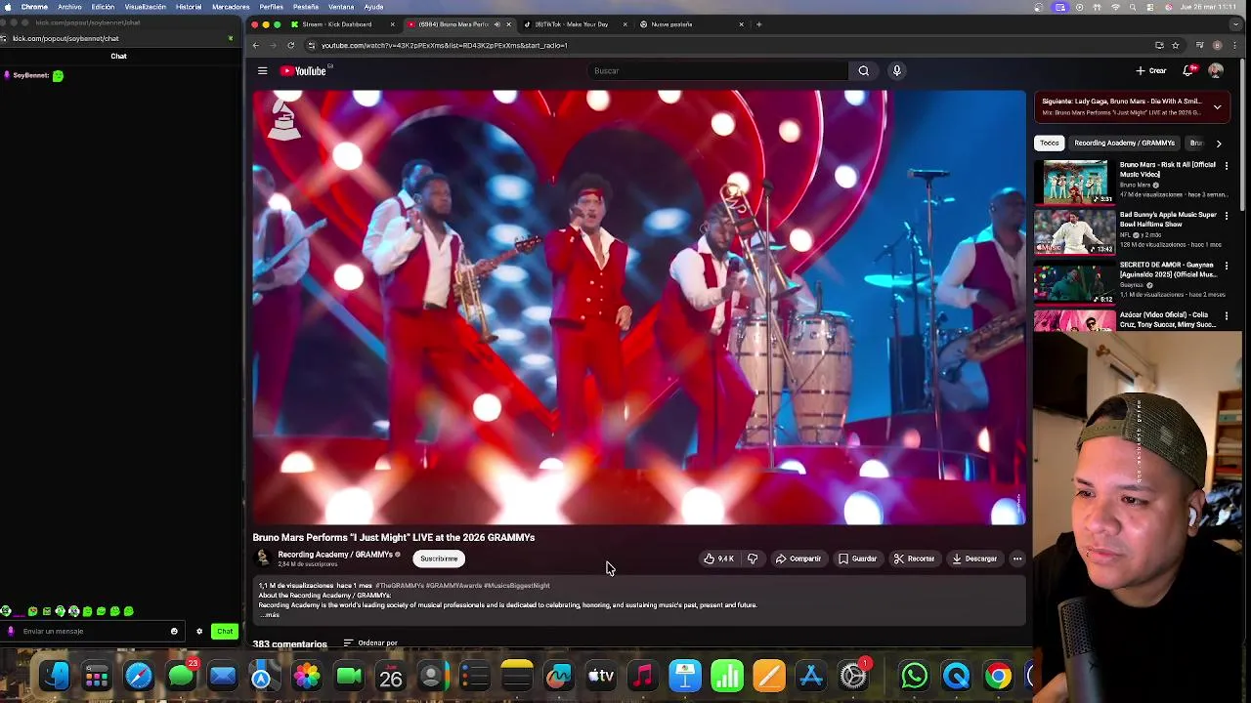
Task: Open Apple TV app in dock
Action: click(601, 676)
